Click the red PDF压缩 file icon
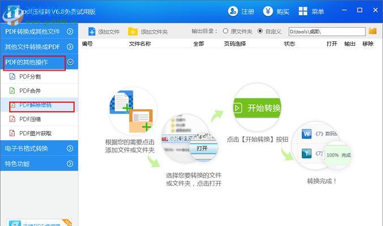The image size is (383, 226). click(12, 119)
